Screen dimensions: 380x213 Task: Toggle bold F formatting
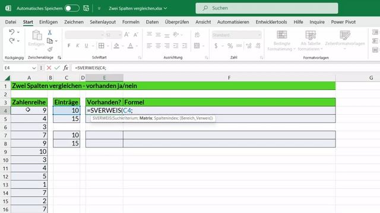tap(69, 46)
